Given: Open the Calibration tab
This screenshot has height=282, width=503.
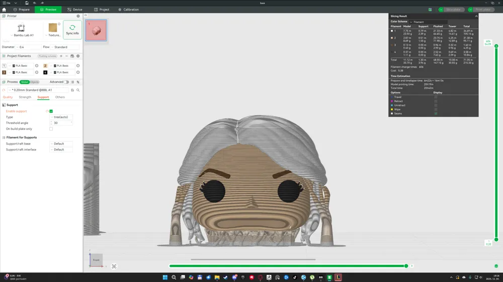Looking at the screenshot, I should tap(128, 10).
